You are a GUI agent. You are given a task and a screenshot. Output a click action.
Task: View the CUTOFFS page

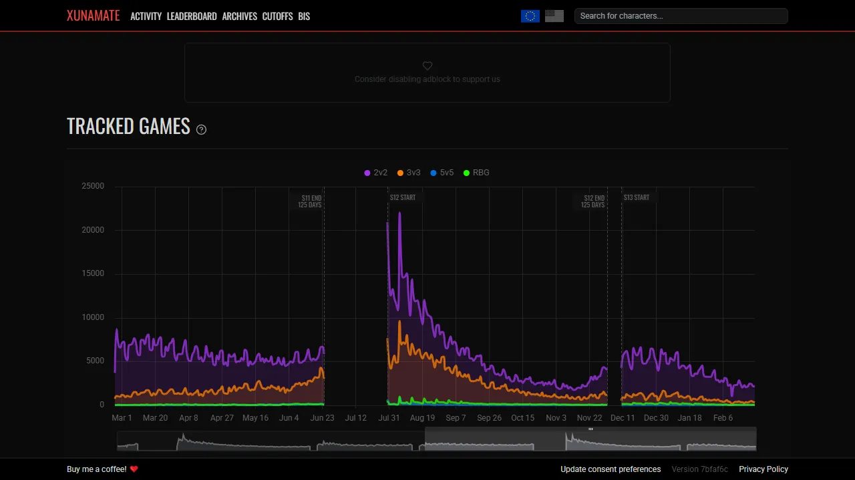click(277, 16)
